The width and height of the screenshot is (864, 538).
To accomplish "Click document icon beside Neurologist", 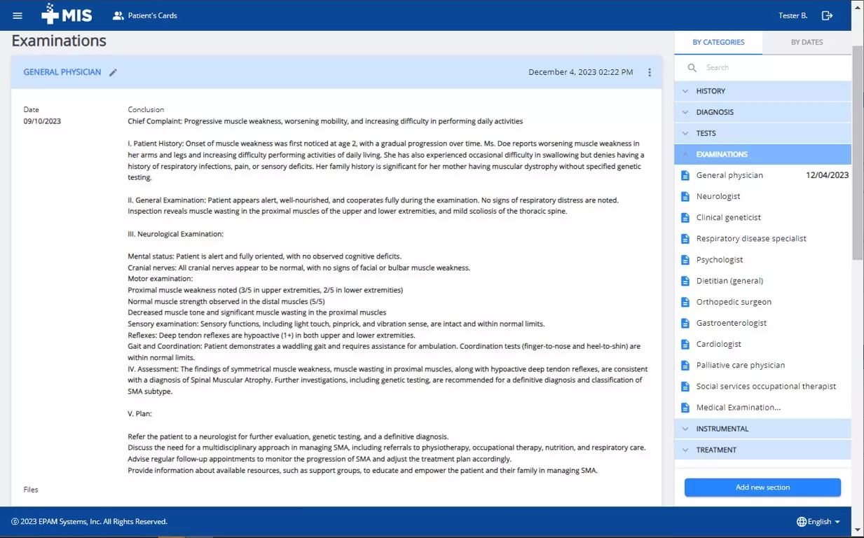I will coord(685,196).
